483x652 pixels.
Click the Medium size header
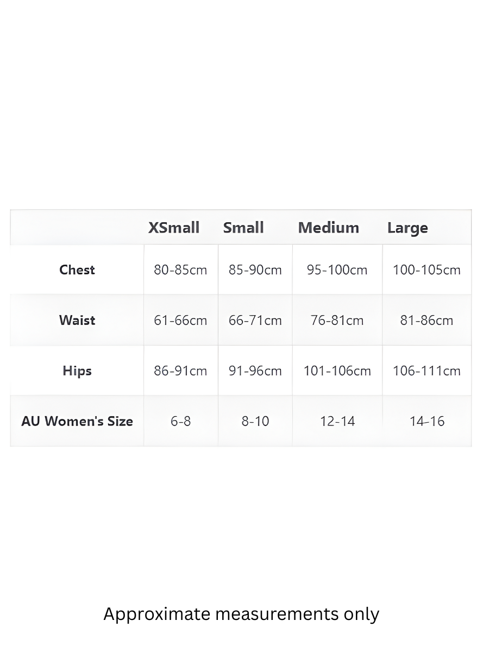(x=329, y=227)
